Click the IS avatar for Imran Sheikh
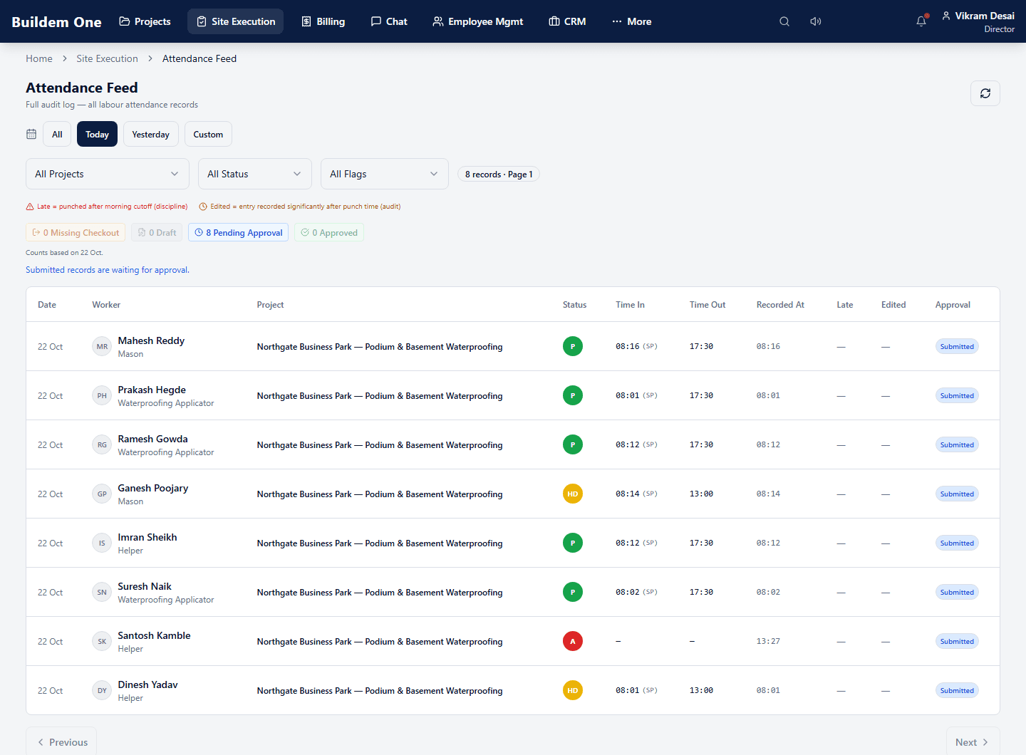Viewport: 1026px width, 755px height. [102, 543]
